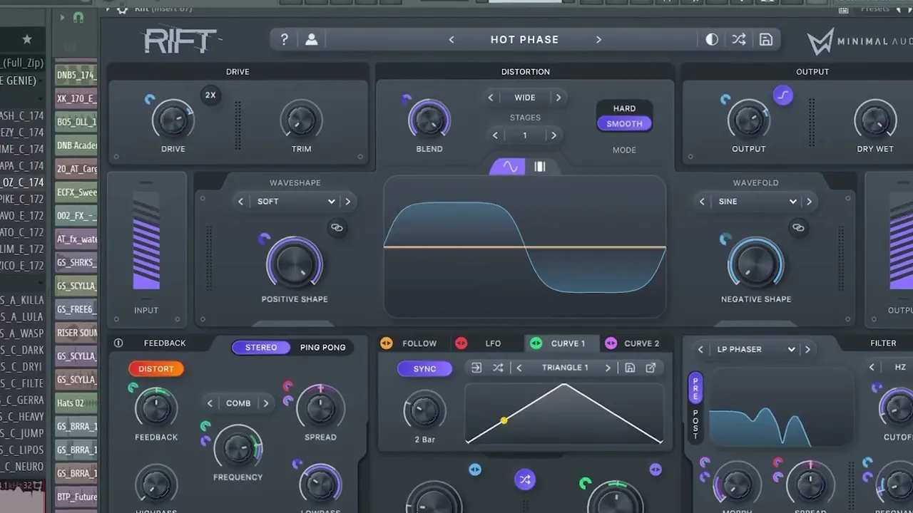Save the curve shape with the disk icon
This screenshot has height=513, width=913.
[630, 368]
